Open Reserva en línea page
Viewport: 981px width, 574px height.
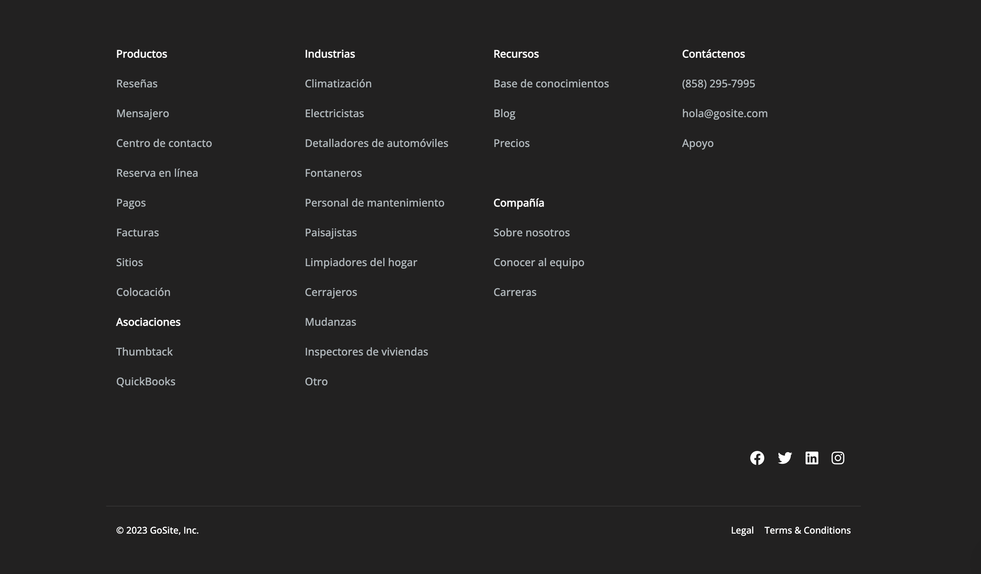[x=157, y=173]
